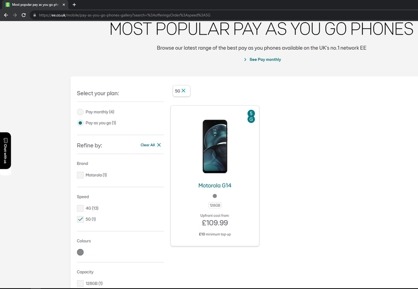Image resolution: width=418 pixels, height=289 pixels.
Task: Tick the 128GB (1) capacity checkbox
Action: click(x=80, y=284)
